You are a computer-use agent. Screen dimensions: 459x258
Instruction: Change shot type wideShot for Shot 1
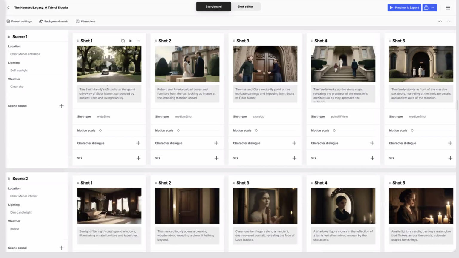103,117
